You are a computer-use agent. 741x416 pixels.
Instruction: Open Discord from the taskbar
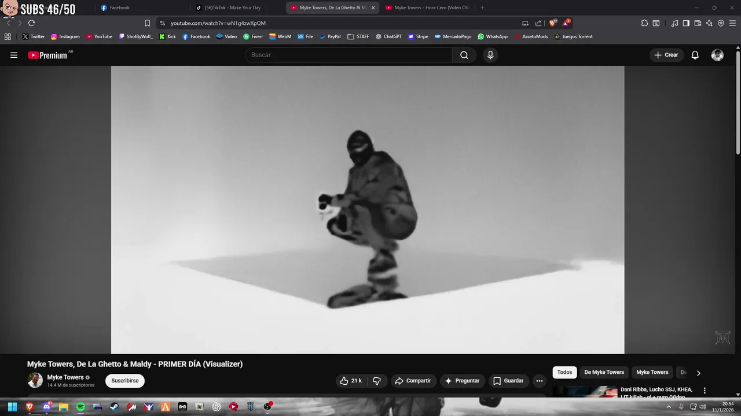(x=47, y=407)
